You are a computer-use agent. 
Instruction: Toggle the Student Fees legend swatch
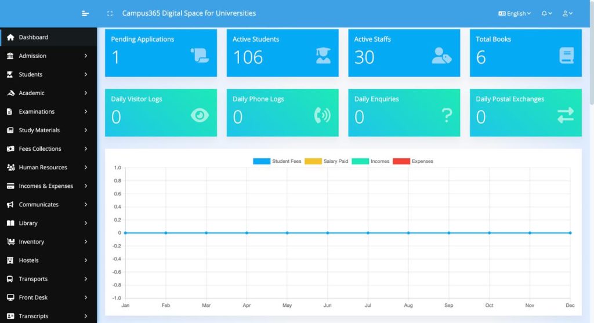tap(262, 161)
